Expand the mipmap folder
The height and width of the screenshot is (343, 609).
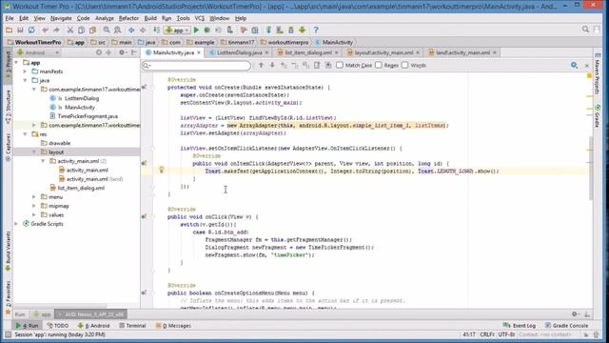34,206
